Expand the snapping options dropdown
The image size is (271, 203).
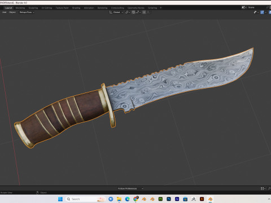pos(138,12)
